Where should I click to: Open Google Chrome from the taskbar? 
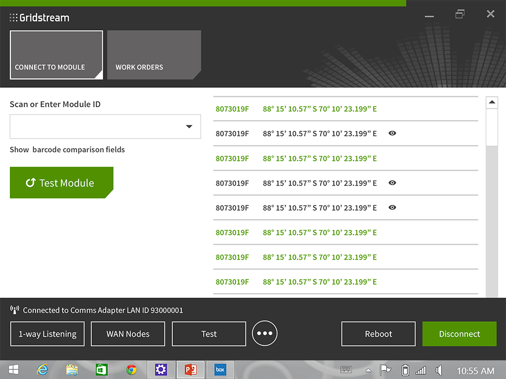pyautogui.click(x=131, y=370)
